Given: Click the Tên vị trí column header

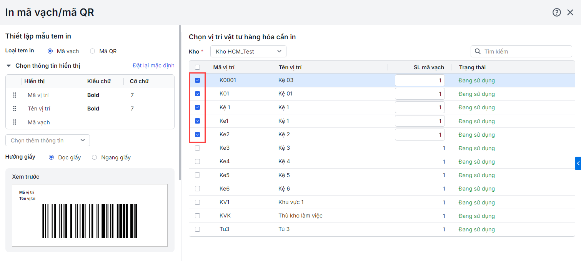Looking at the screenshot, I should tap(290, 67).
